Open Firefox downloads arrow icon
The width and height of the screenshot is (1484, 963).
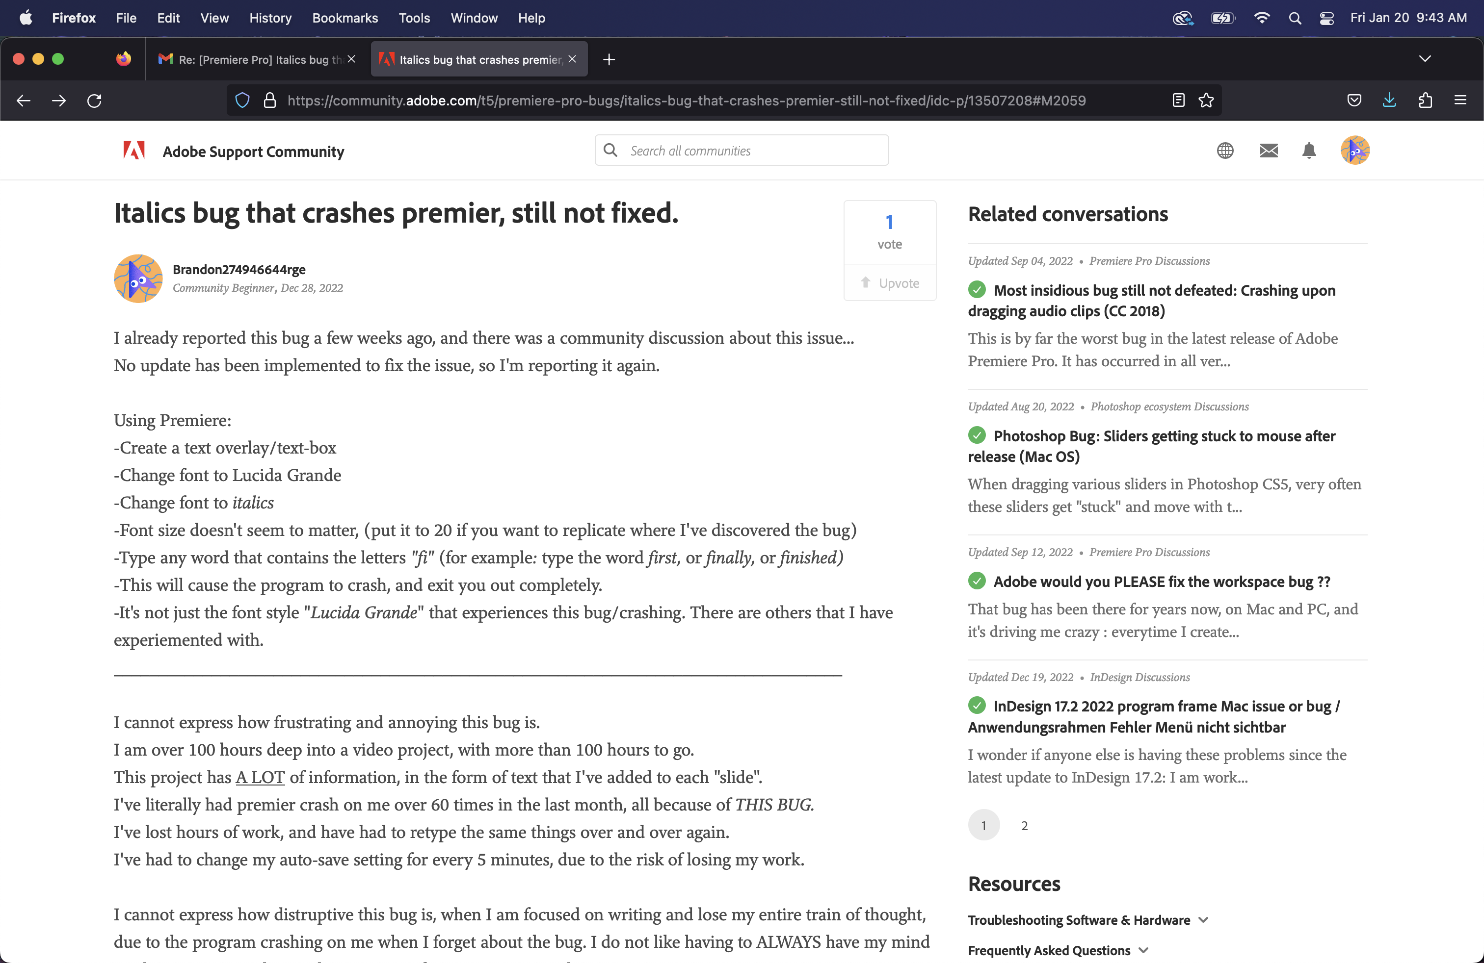[1389, 101]
